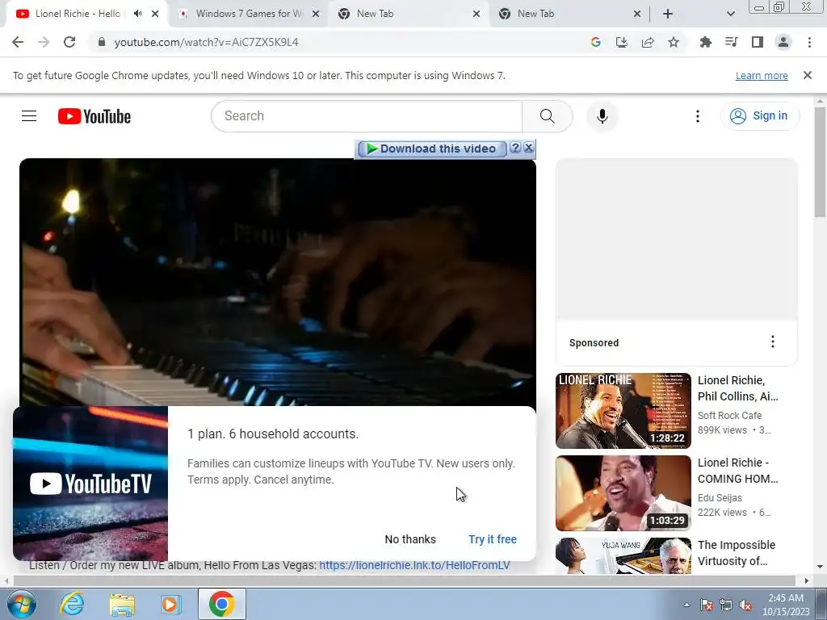
Task: Open Lionel Richie Coming Home thumbnail
Action: pyautogui.click(x=623, y=493)
